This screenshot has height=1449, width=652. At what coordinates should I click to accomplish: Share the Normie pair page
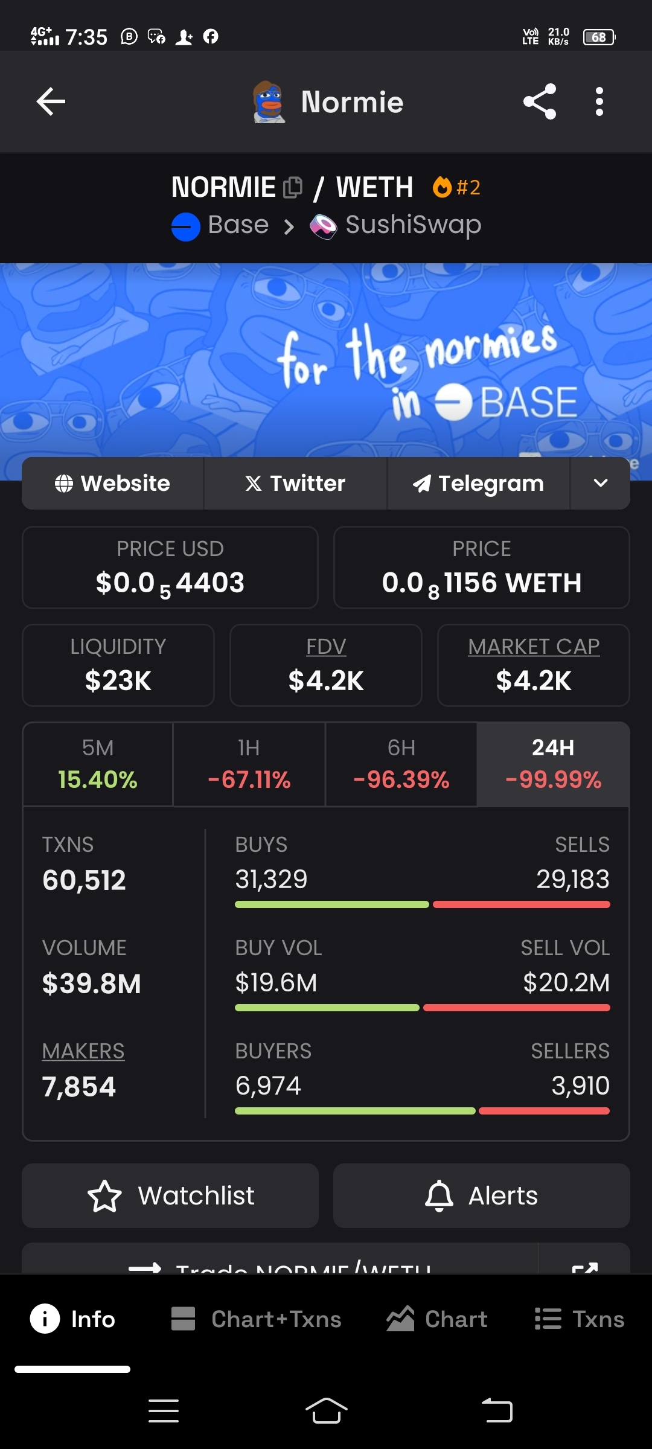539,101
